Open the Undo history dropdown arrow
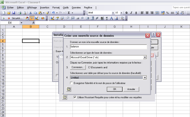 pos(57,13)
